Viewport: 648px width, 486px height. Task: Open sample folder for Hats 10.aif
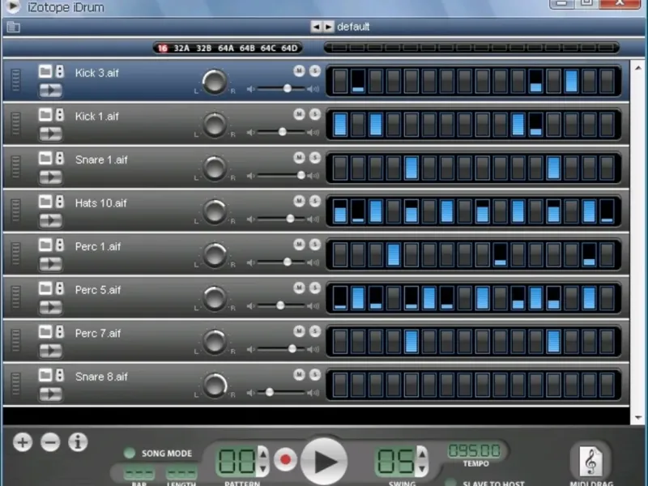(45, 201)
